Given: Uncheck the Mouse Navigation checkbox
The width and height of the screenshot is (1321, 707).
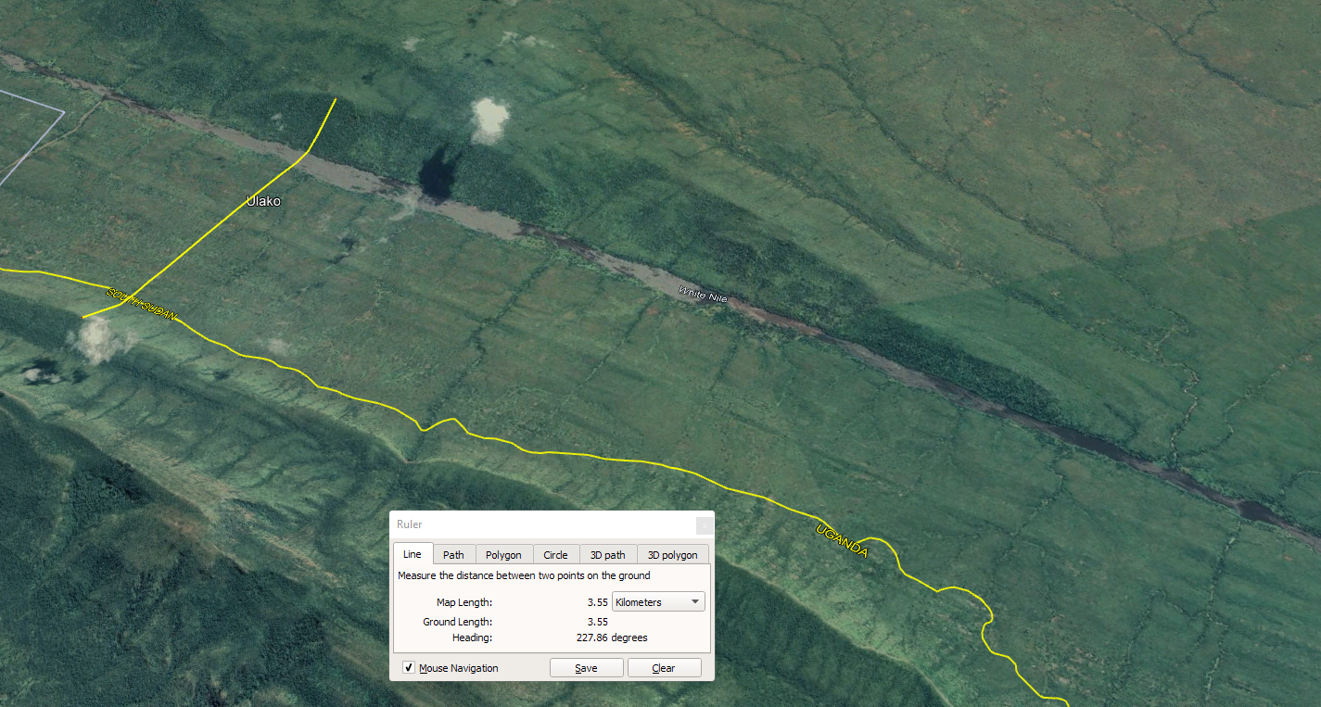Looking at the screenshot, I should click(x=409, y=668).
